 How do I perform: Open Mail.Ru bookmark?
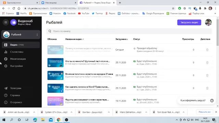tap(22, 14)
